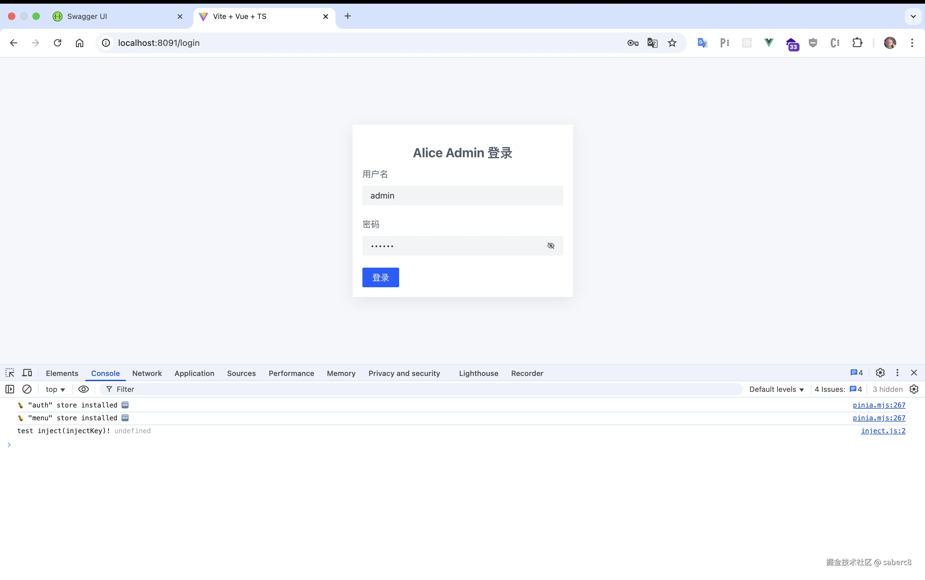Screen dimensions: 925x580
Task: Toggle the device toolbar icon
Action: point(27,373)
